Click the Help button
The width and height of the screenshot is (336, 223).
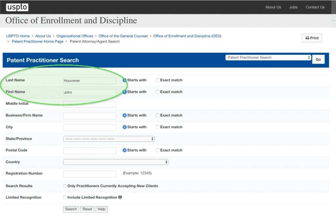click(102, 209)
